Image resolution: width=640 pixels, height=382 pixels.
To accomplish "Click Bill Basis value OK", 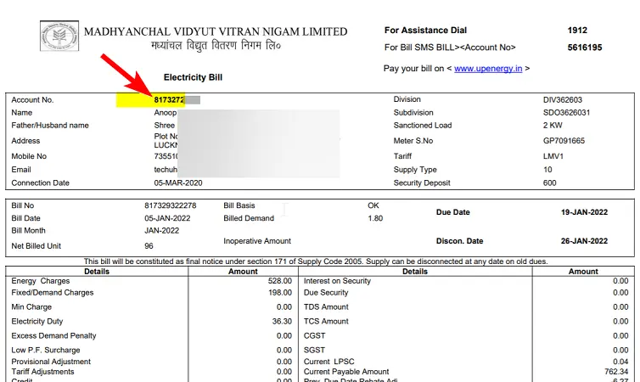I will pyautogui.click(x=373, y=205).
